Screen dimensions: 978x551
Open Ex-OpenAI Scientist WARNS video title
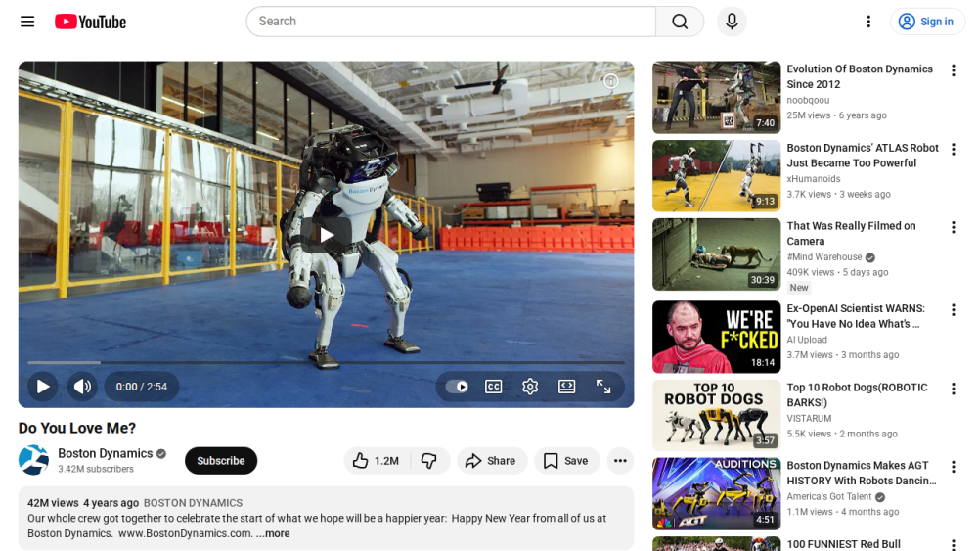coord(856,316)
